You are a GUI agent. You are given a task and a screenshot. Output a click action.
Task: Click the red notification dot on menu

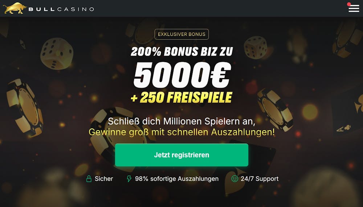click(349, 4)
